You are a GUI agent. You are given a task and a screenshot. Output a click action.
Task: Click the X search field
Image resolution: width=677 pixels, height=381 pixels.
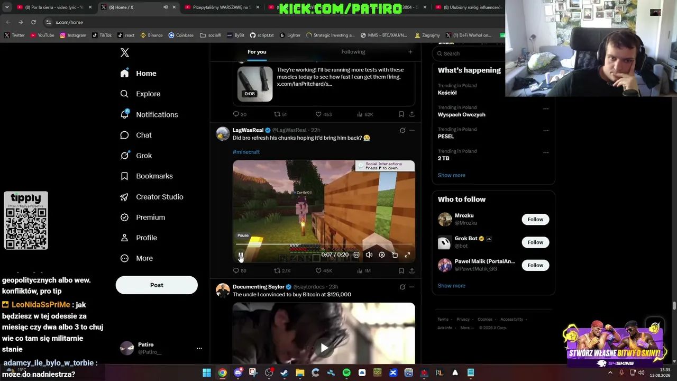[468, 53]
